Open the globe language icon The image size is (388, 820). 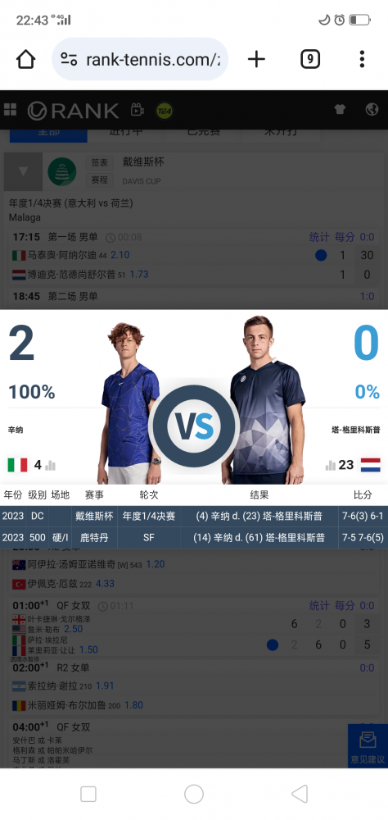[x=372, y=109]
